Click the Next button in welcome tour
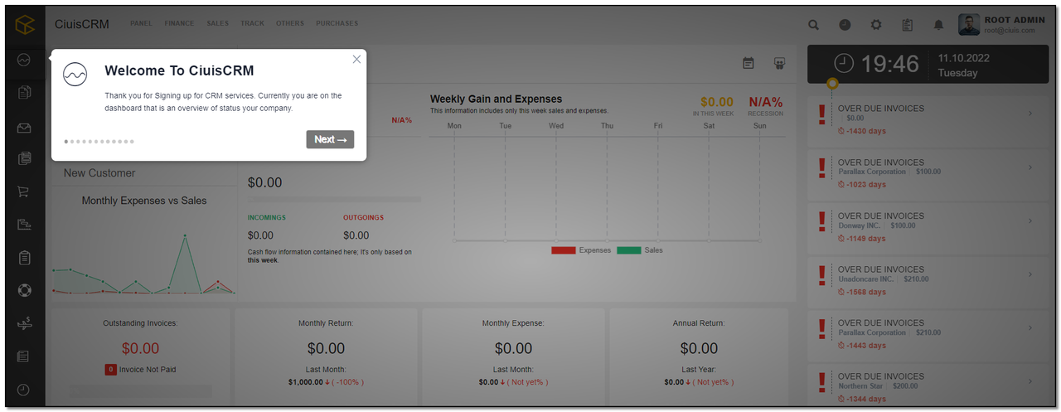The height and width of the screenshot is (412, 1061). point(330,139)
